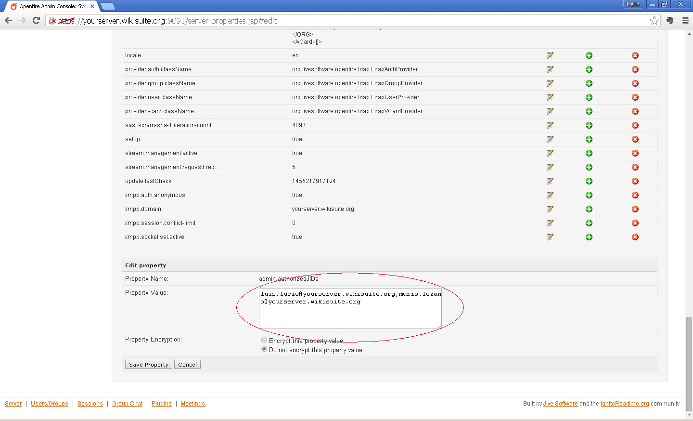Delete the xmpp.domain property
This screenshot has height=421, width=693.
[635, 209]
